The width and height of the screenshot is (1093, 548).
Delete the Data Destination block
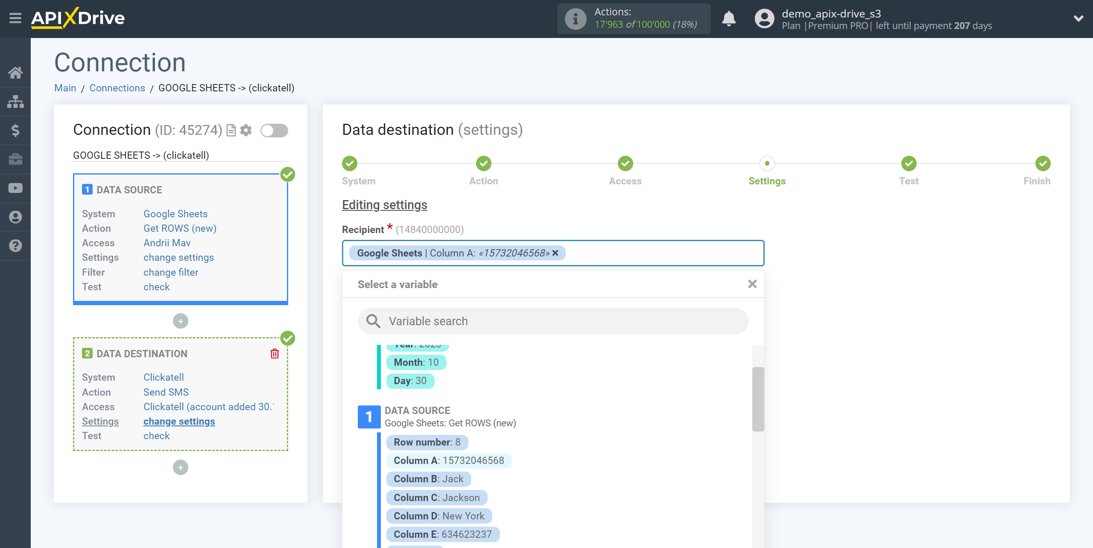pos(275,354)
